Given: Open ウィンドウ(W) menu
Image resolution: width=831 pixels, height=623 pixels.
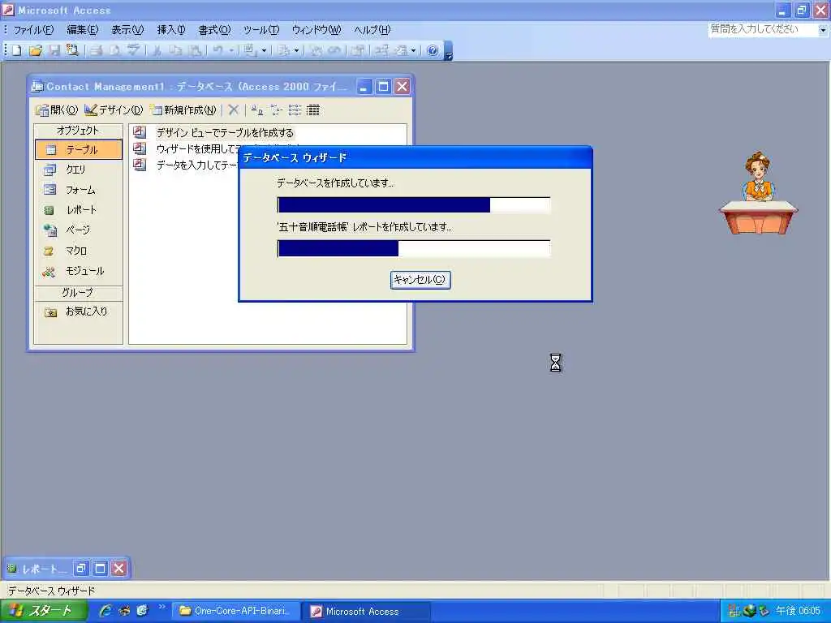Looking at the screenshot, I should tap(317, 30).
